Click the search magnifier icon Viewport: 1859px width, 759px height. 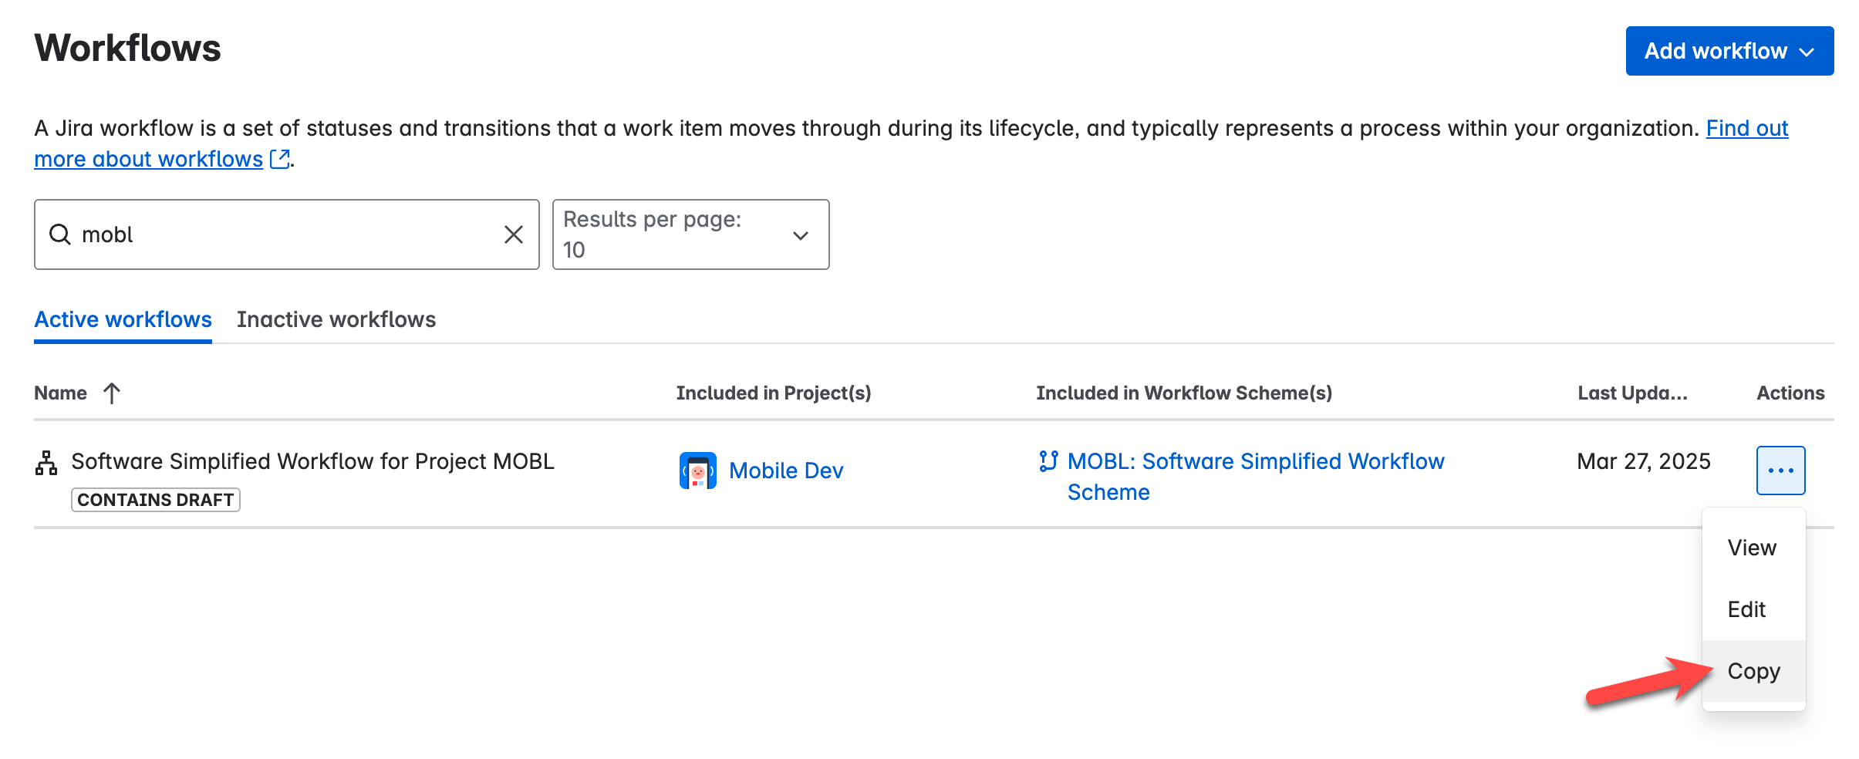(61, 234)
